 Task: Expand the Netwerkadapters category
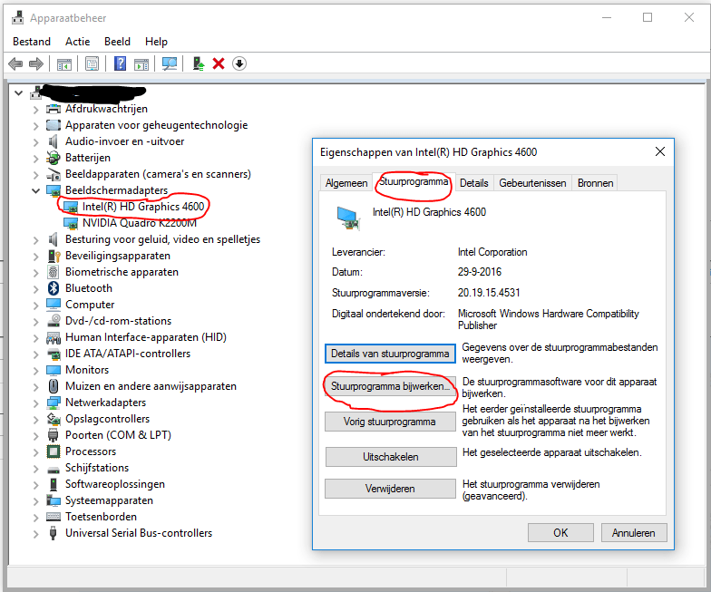point(36,403)
